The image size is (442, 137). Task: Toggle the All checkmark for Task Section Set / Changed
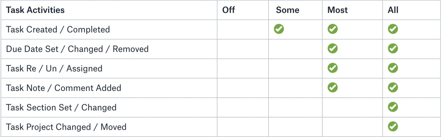coord(393,107)
